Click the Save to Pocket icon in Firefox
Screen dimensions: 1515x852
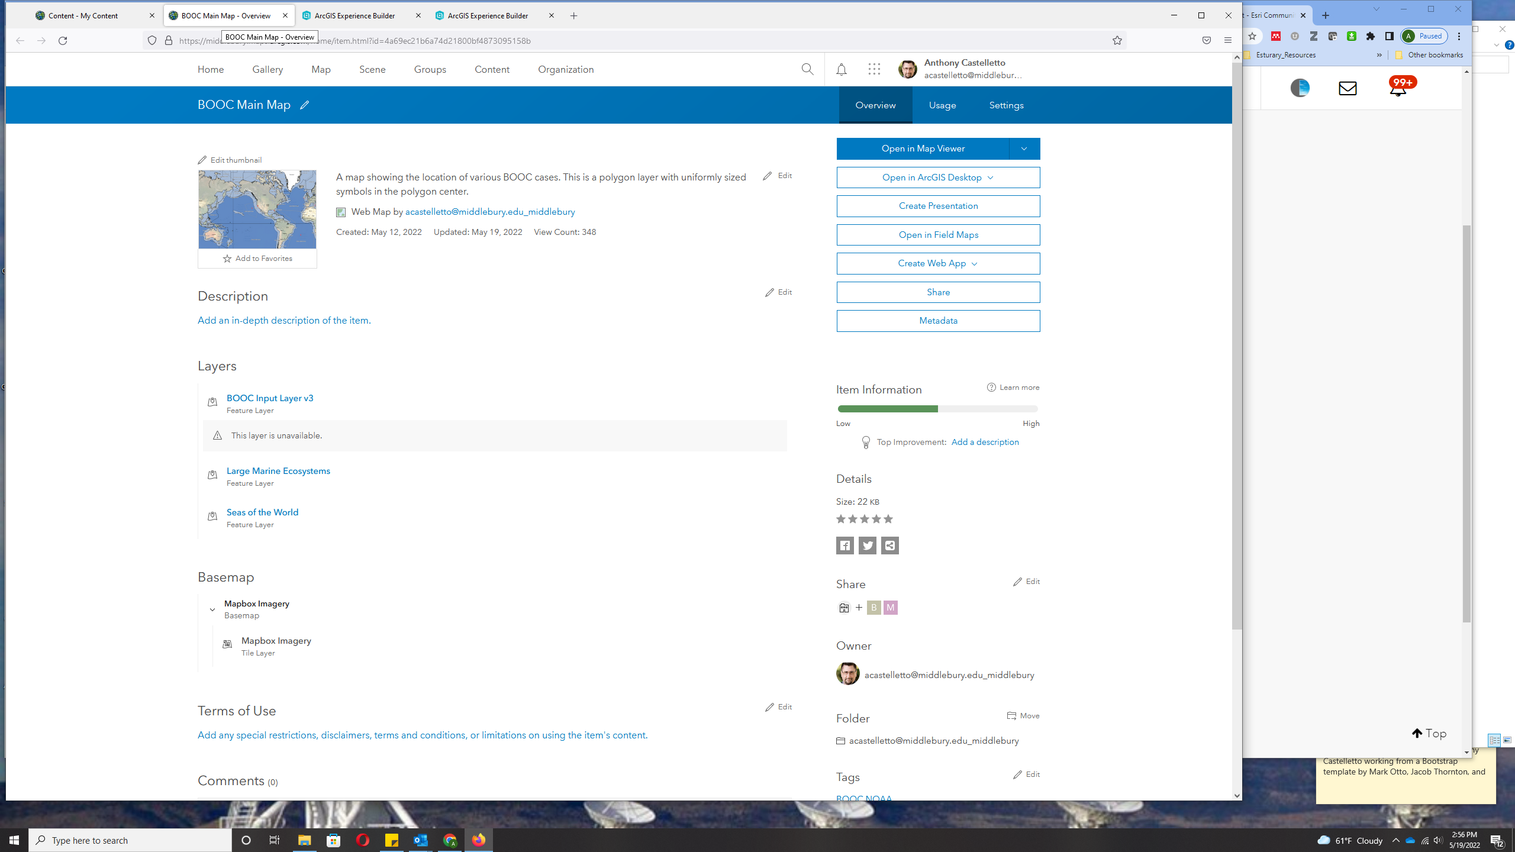1206,40
